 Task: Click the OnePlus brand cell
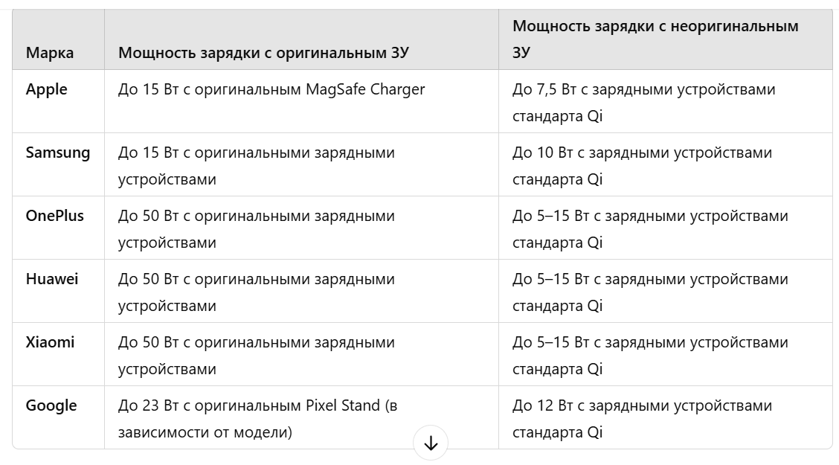coord(55,217)
